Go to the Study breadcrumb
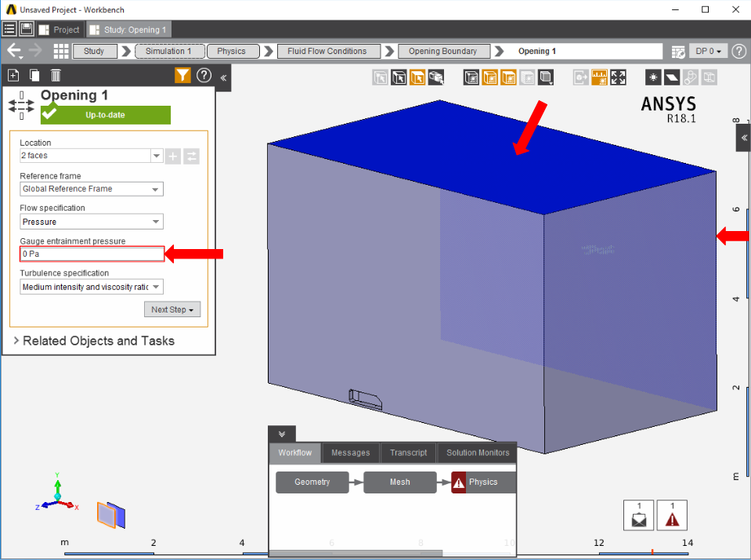 tap(94, 51)
